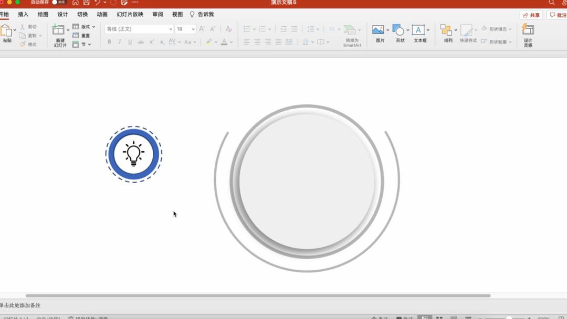The image size is (567, 319).
Task: Click the center text alignment icon
Action: click(x=257, y=42)
